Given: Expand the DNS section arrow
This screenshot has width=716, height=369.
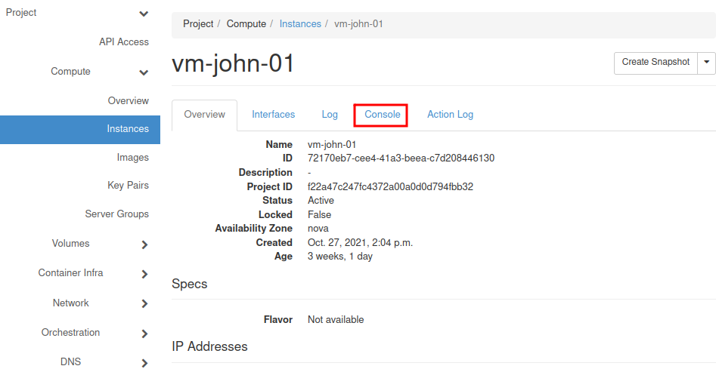Looking at the screenshot, I should tap(144, 362).
